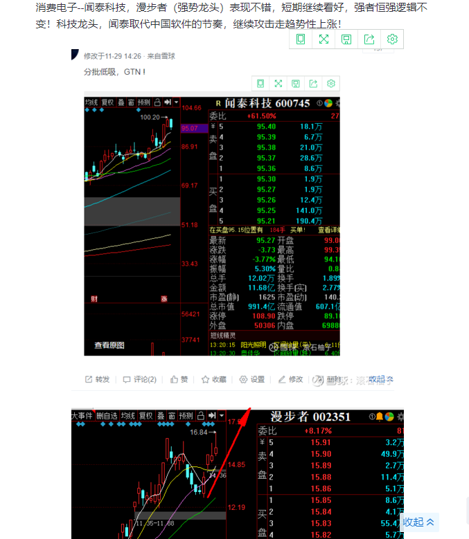
Task: Click the skip-to-end arrow in 闻泰科技 chart toolbar
Action: [168, 102]
